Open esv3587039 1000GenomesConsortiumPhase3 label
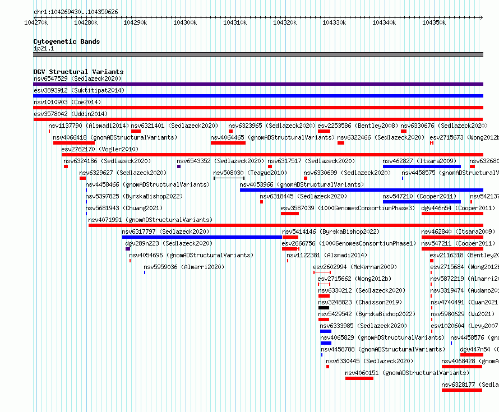Image resolution: width=499 pixels, height=412 pixels. pos(348,208)
